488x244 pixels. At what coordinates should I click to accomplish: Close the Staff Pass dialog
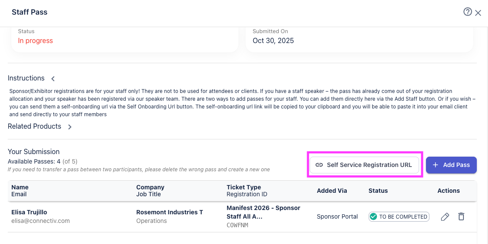478,13
